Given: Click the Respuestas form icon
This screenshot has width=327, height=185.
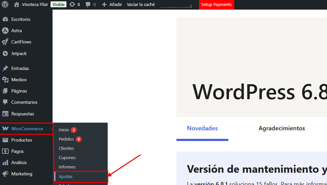Looking at the screenshot, I should coord(5,114).
